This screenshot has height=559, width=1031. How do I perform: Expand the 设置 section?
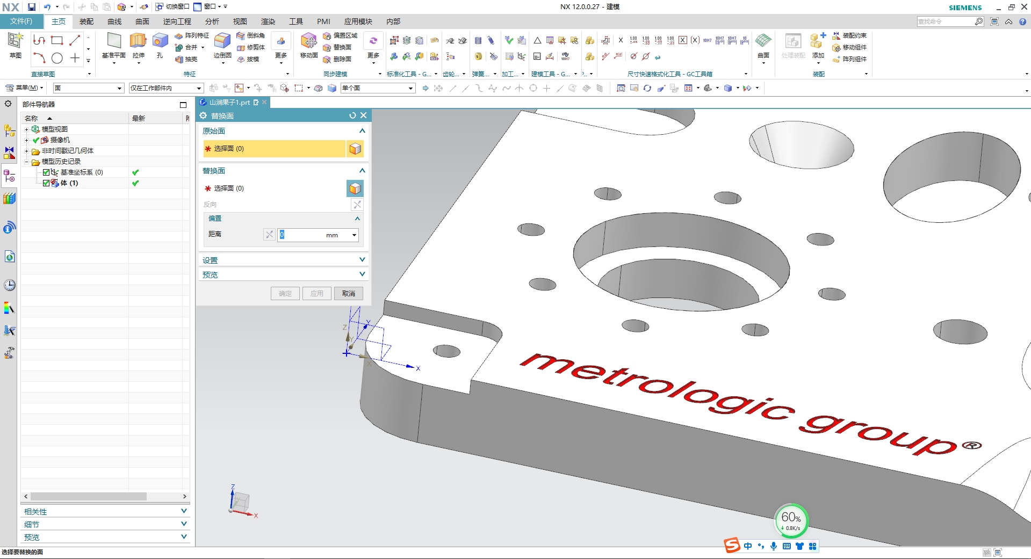pos(362,260)
